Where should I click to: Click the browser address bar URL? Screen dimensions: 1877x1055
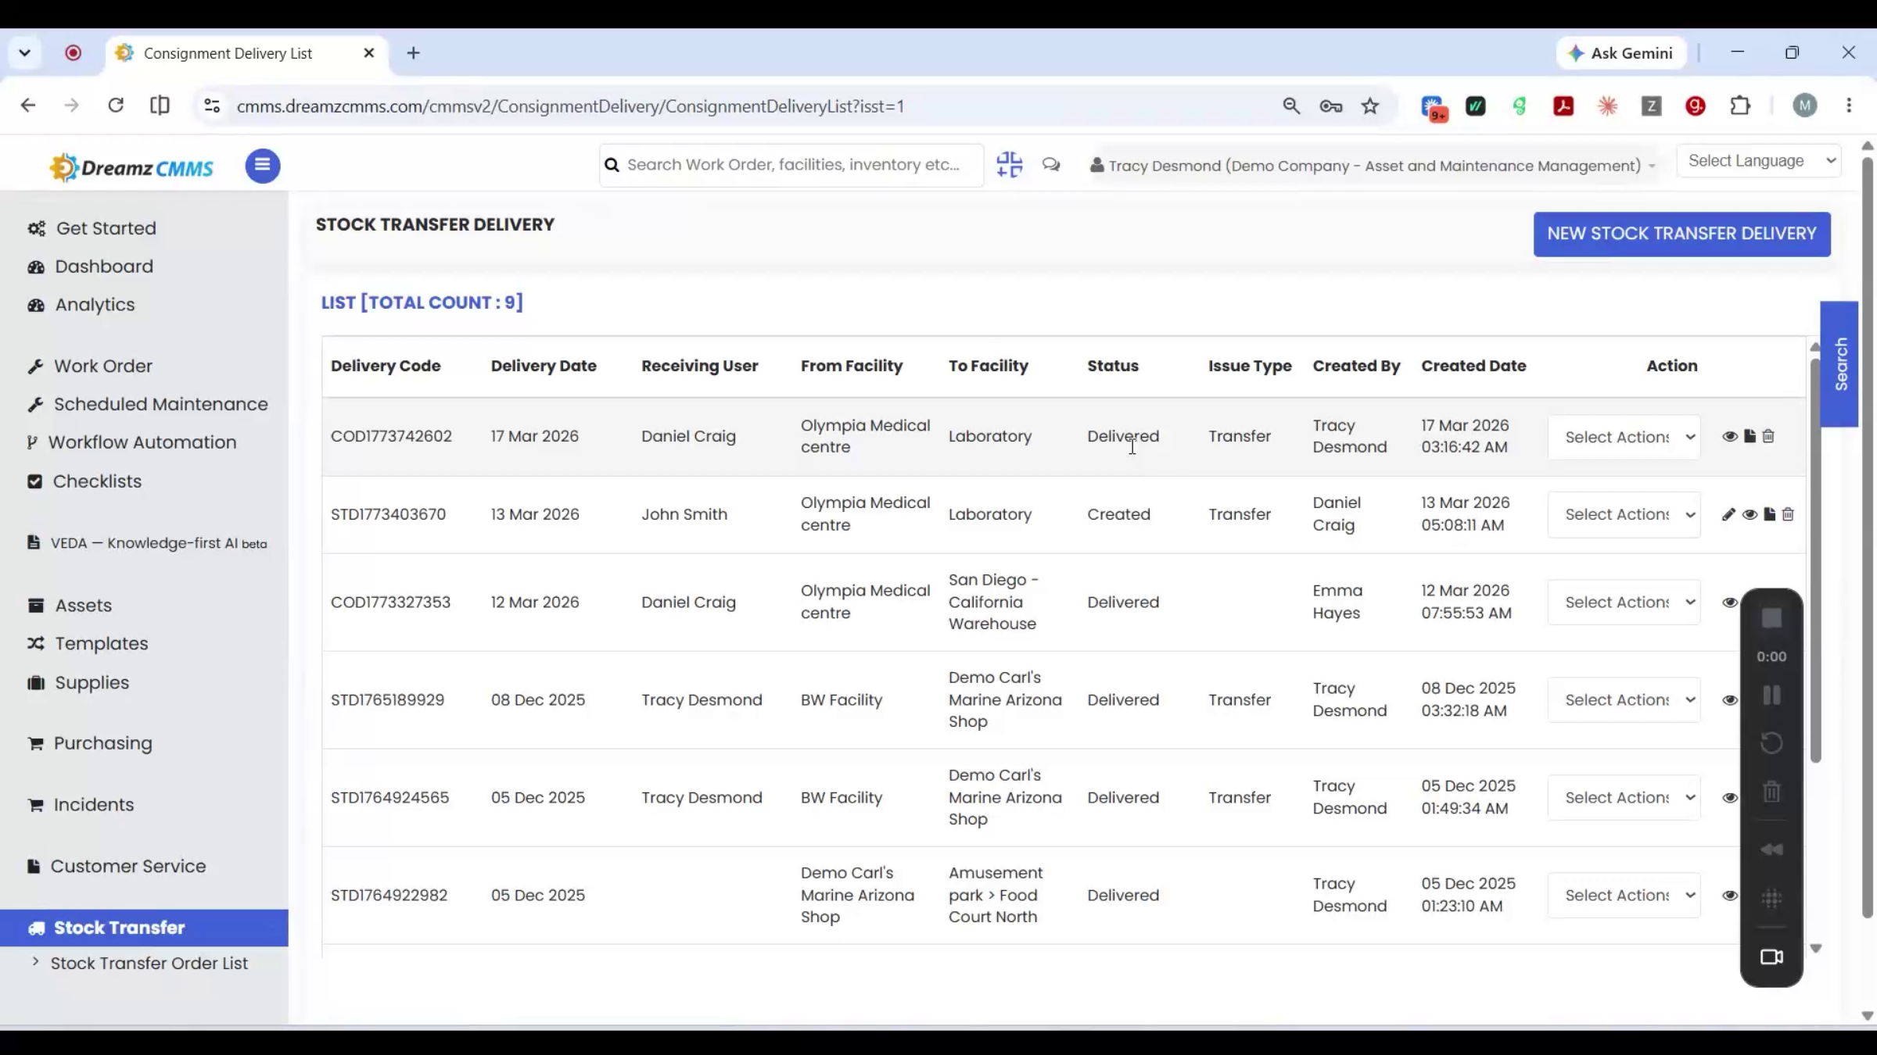tap(571, 106)
